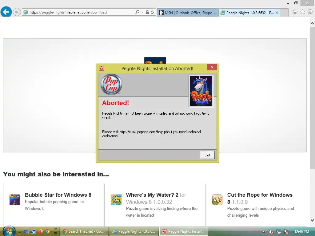Viewport: 315px width, 236px height.
Task: Click the security lock icon in address bar
Action: coord(147,12)
